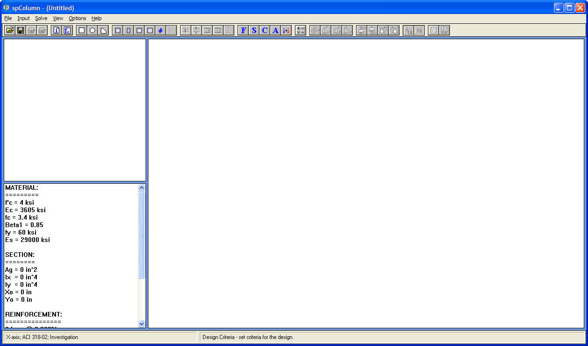588x346 pixels.
Task: Click the 'X-axis; ACI 318-02; Investigation' status text
Action: [x=42, y=337]
